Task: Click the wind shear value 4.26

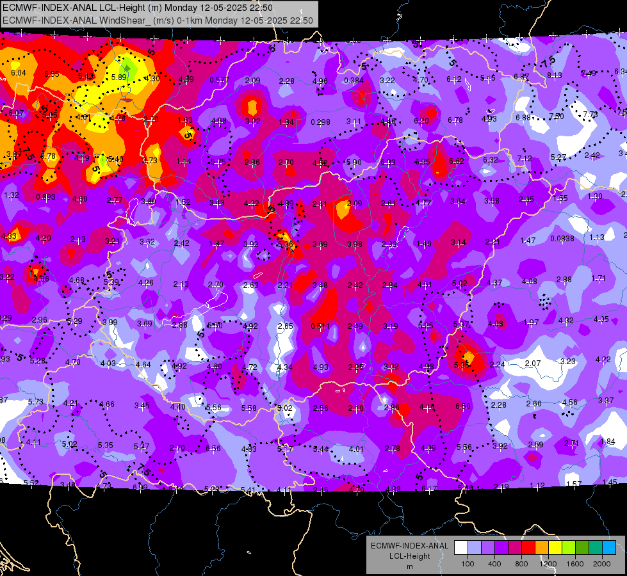Action: coord(146,283)
